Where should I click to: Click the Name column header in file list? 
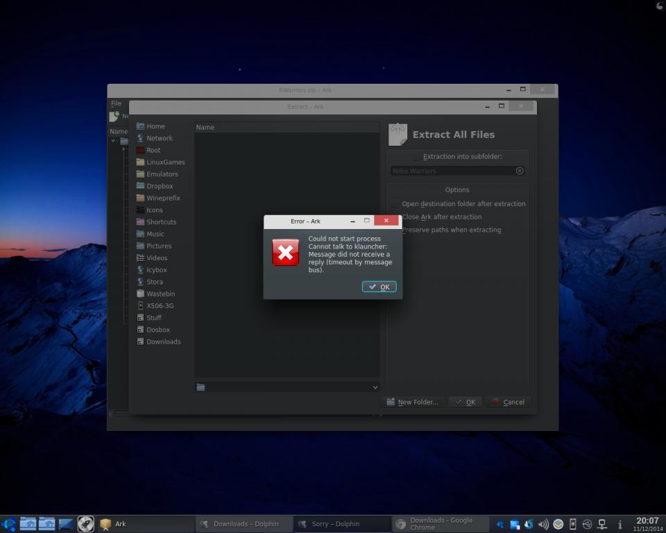205,127
